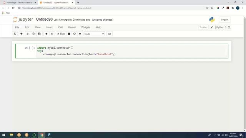Move selected cell down arrow
The image size is (246, 138).
coord(52,34)
